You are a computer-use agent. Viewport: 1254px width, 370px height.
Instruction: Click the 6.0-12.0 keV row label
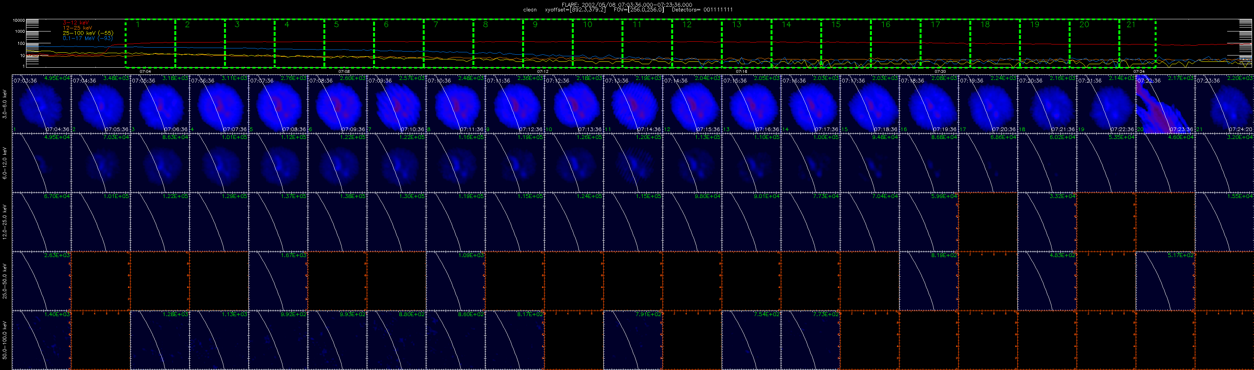pos(5,163)
